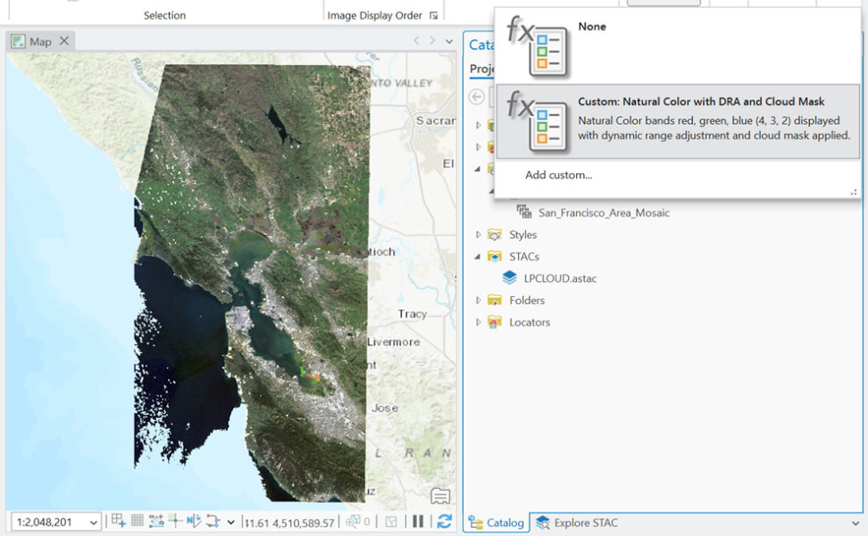Pause map drawing
This screenshot has width=868, height=536.
418,522
